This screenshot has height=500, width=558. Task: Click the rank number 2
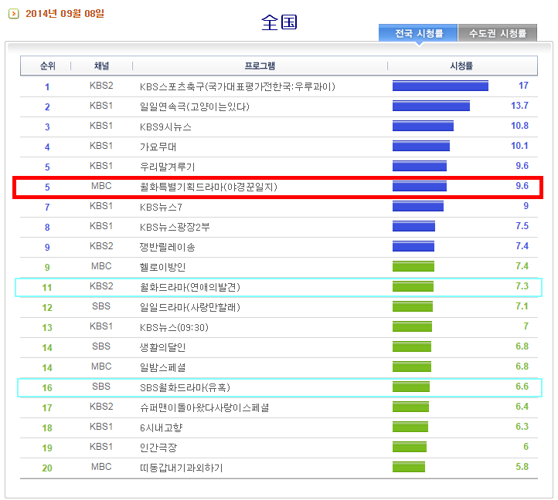tap(47, 107)
